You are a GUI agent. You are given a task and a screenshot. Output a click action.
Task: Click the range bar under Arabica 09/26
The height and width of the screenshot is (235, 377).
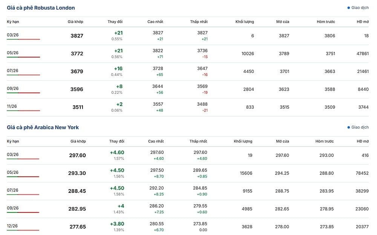click(x=23, y=212)
